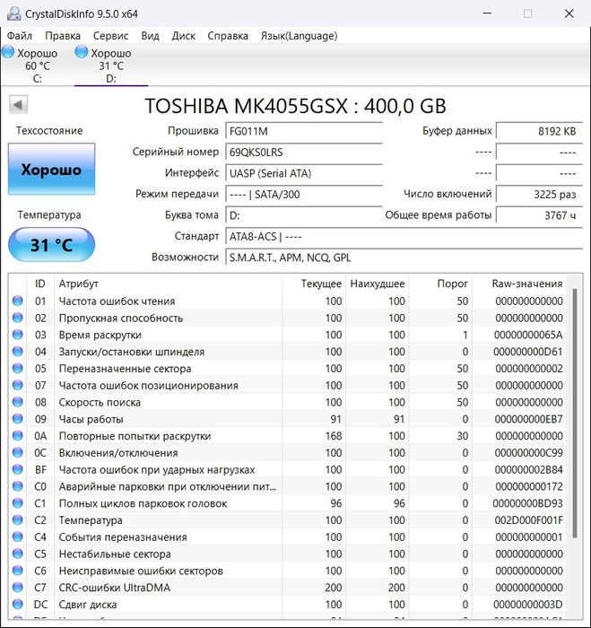The width and height of the screenshot is (591, 628).
Task: Click the Наихудшее column header
Action: pos(378,283)
